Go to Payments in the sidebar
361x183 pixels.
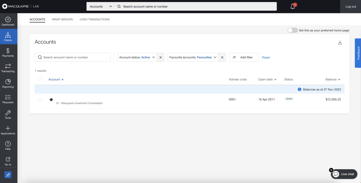[8, 52]
